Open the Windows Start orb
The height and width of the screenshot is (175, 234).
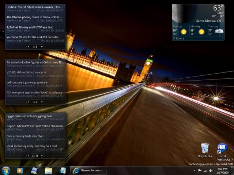6,171
